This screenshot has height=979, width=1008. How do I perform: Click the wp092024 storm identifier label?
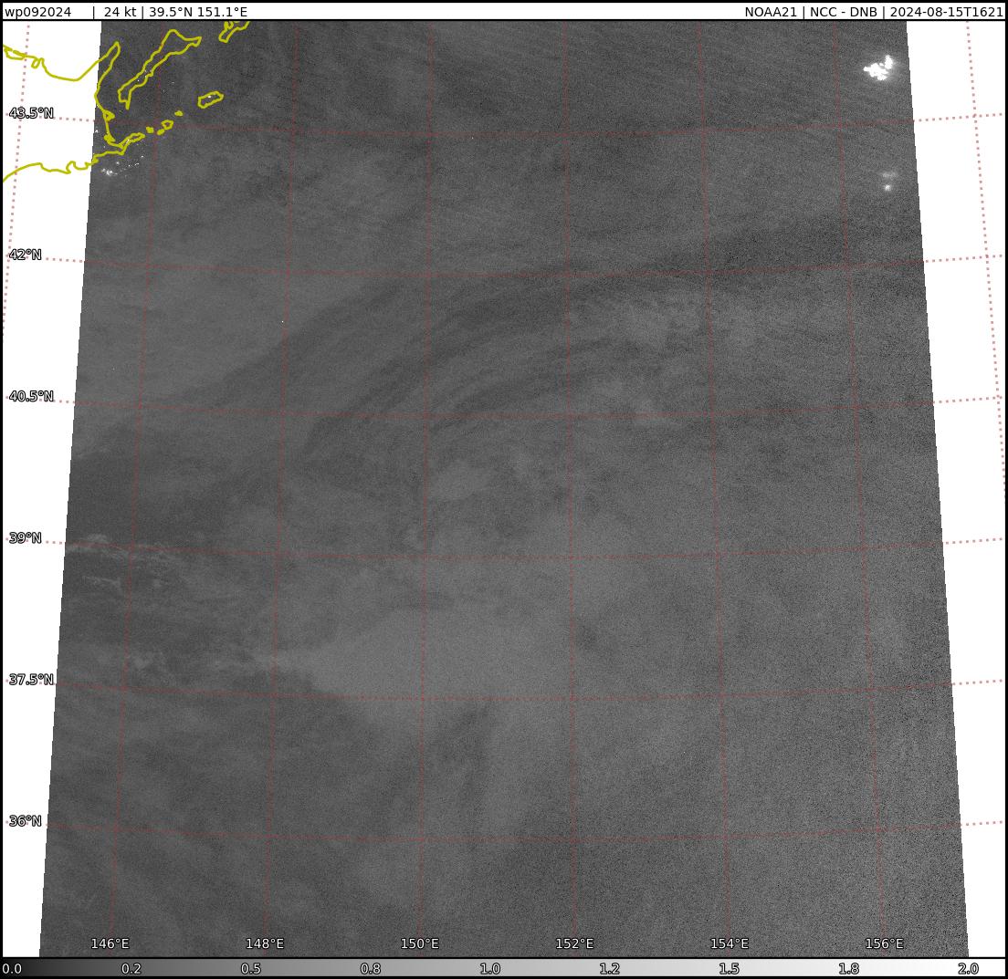pyautogui.click(x=37, y=12)
